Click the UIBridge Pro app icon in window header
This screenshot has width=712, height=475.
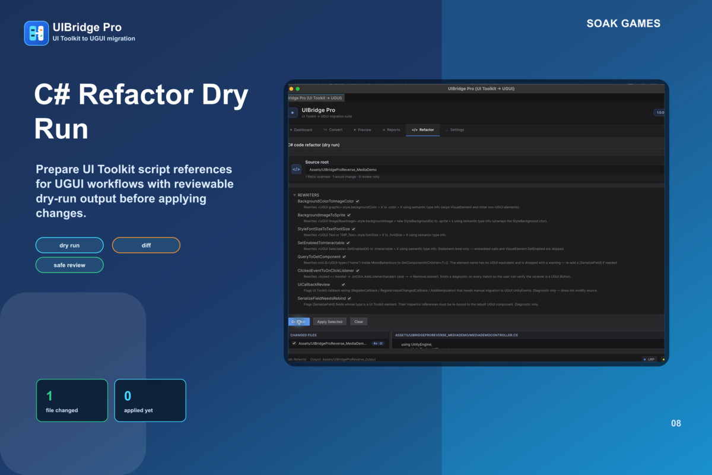[x=293, y=112]
